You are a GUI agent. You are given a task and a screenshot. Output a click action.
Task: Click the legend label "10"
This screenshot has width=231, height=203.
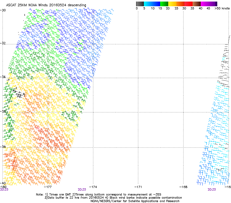click(153, 8)
